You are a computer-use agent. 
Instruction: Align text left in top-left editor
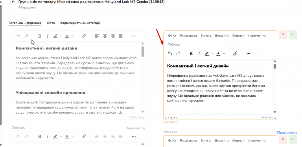click(97, 36)
